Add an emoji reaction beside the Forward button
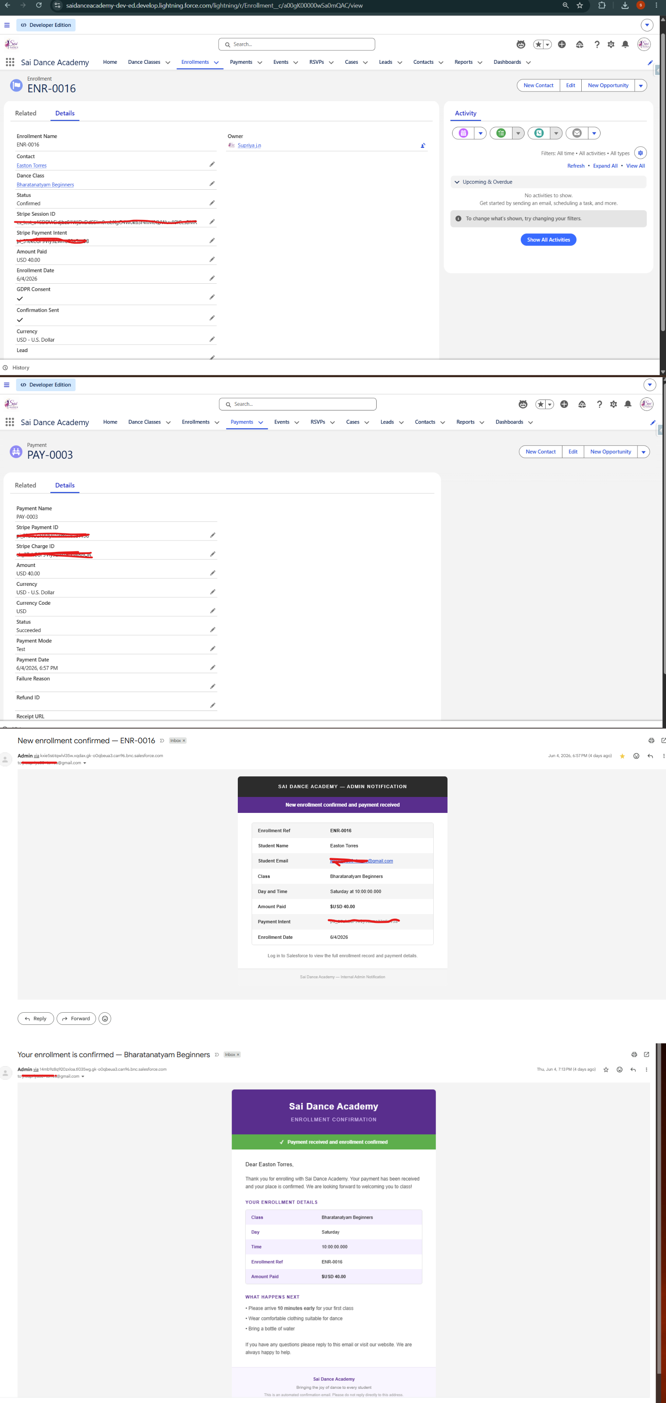The image size is (666, 1403). pos(105,1019)
